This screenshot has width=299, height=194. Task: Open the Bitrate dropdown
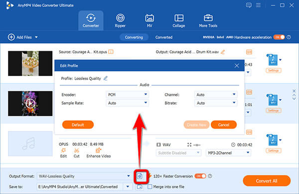coord(216,103)
